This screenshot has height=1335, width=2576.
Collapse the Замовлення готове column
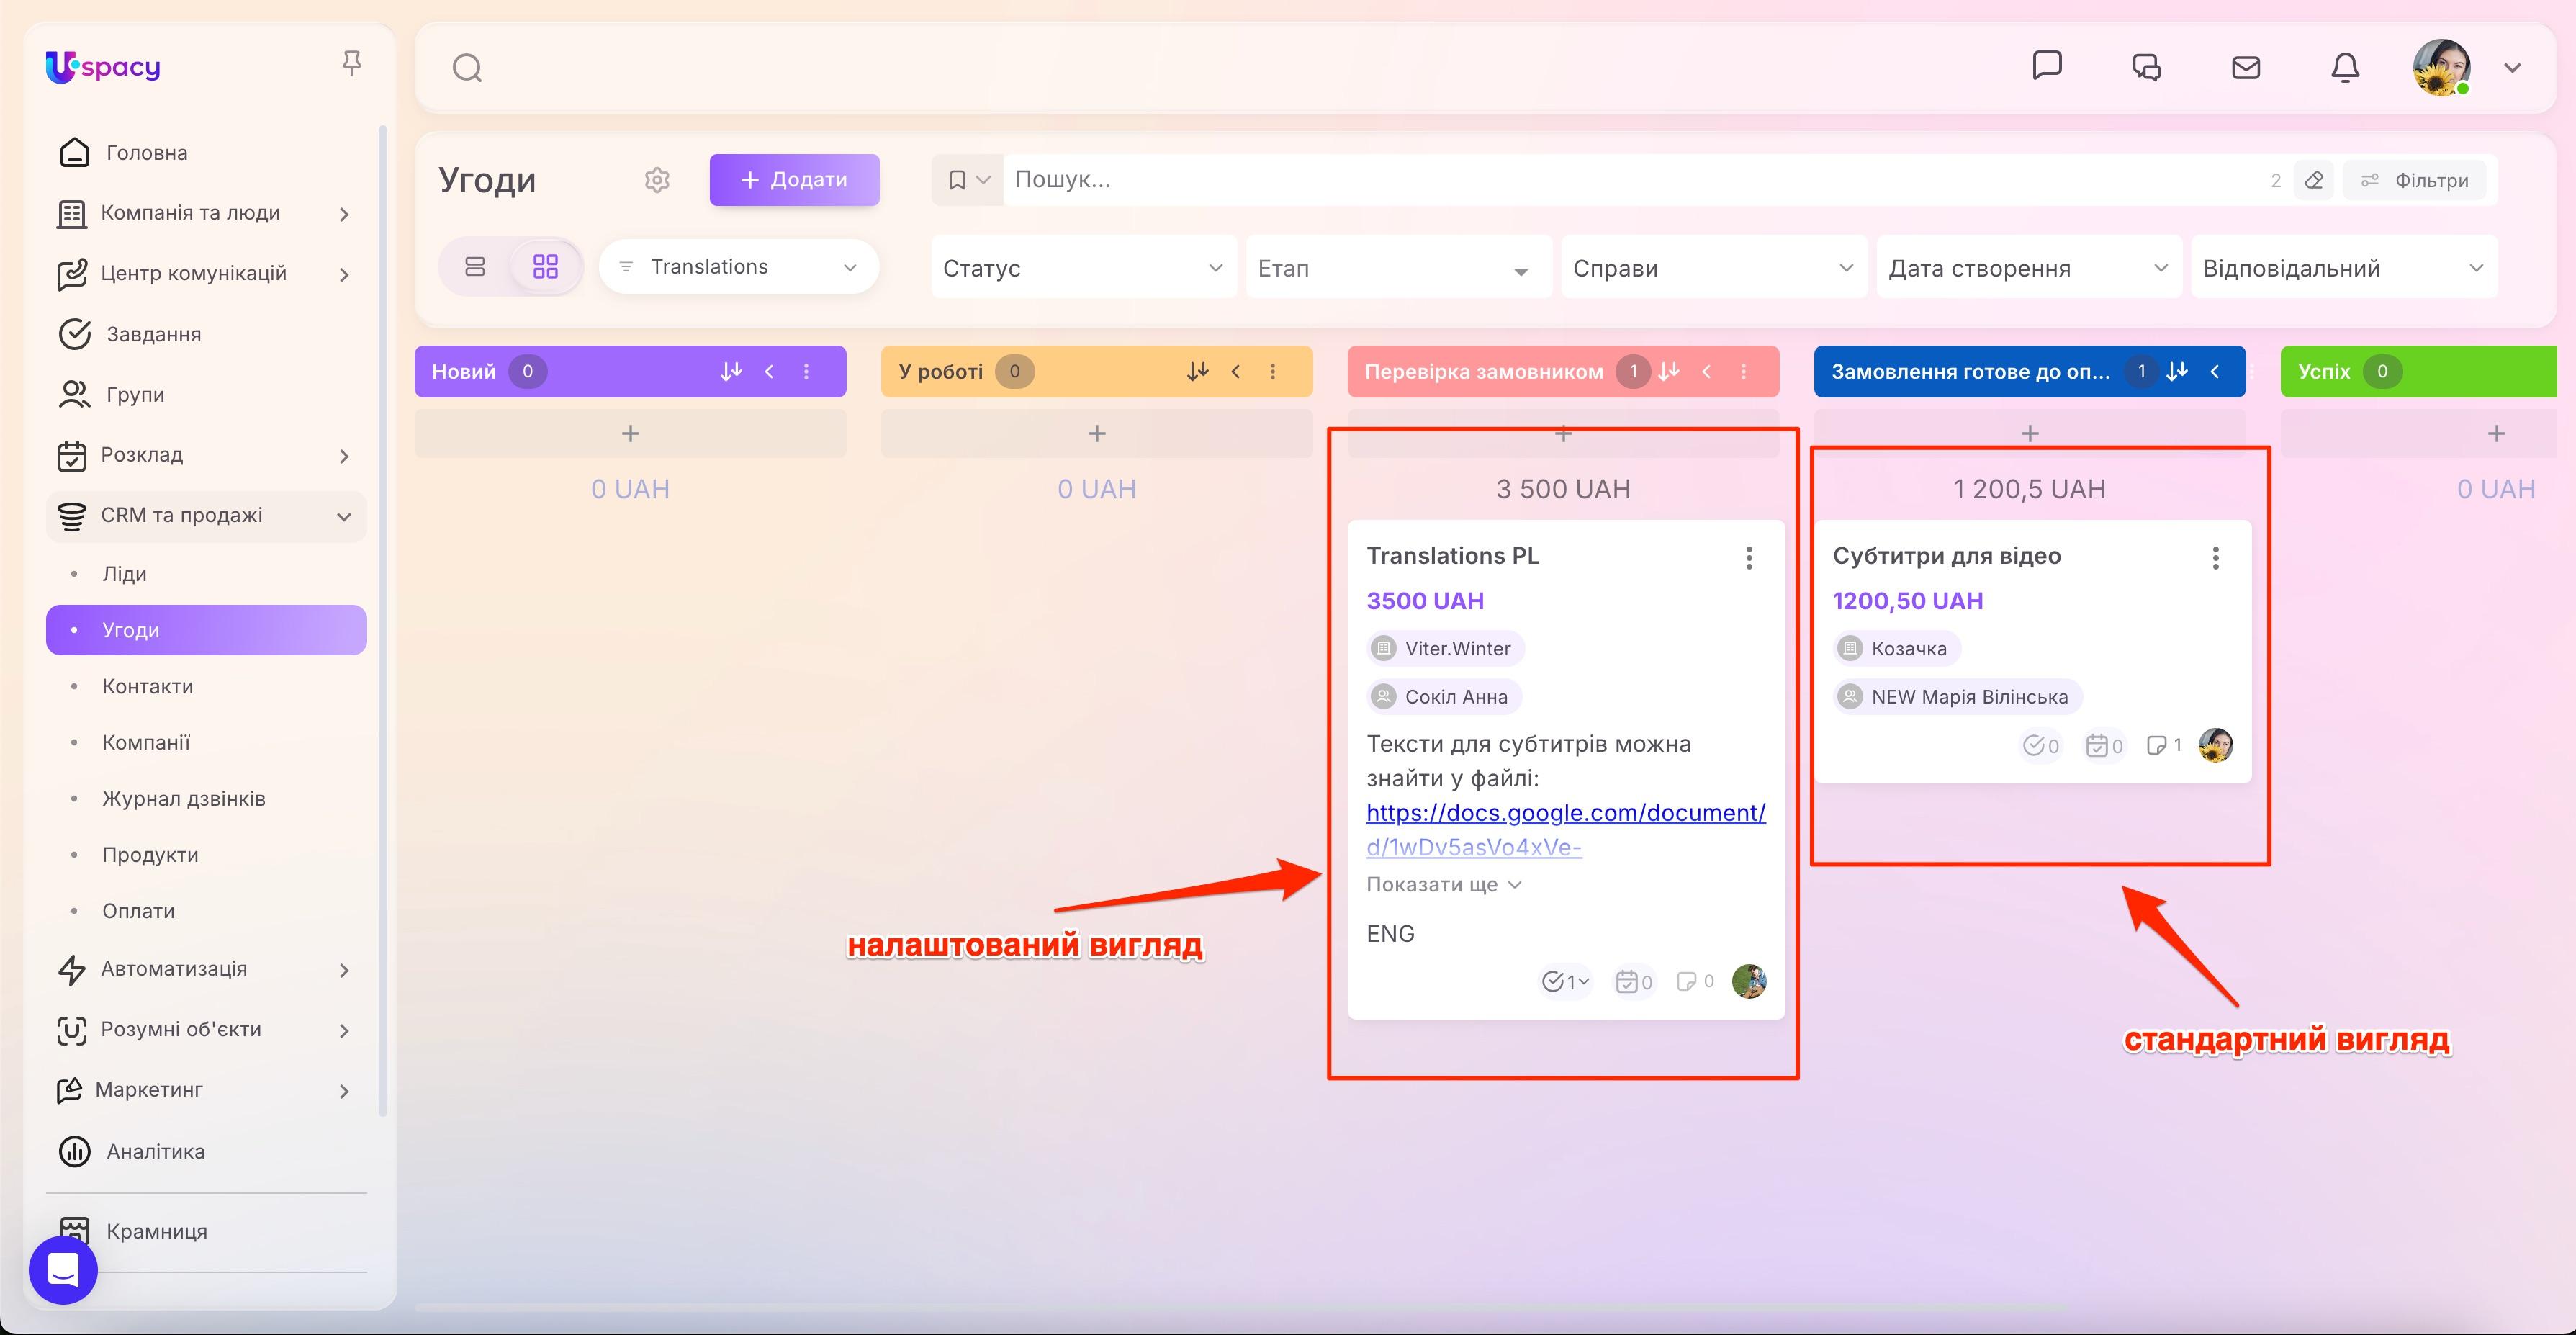pyautogui.click(x=2214, y=371)
